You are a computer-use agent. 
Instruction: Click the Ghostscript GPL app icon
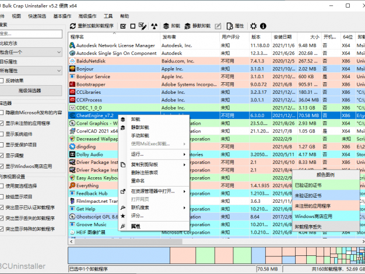click(72, 217)
